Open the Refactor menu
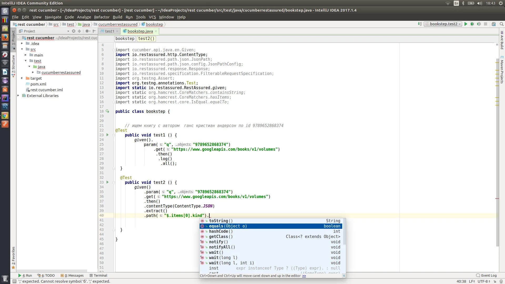Screen dimensions: 505x284 click(x=102, y=17)
